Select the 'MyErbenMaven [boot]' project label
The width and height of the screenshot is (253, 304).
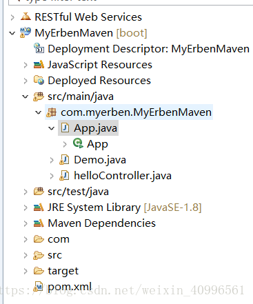[x=91, y=33]
